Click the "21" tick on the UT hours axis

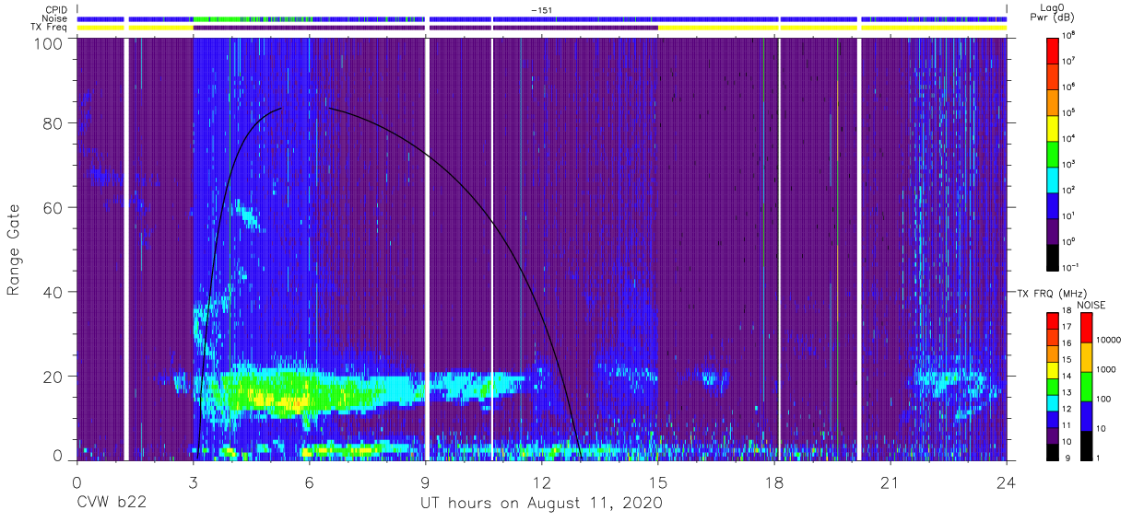tap(890, 481)
